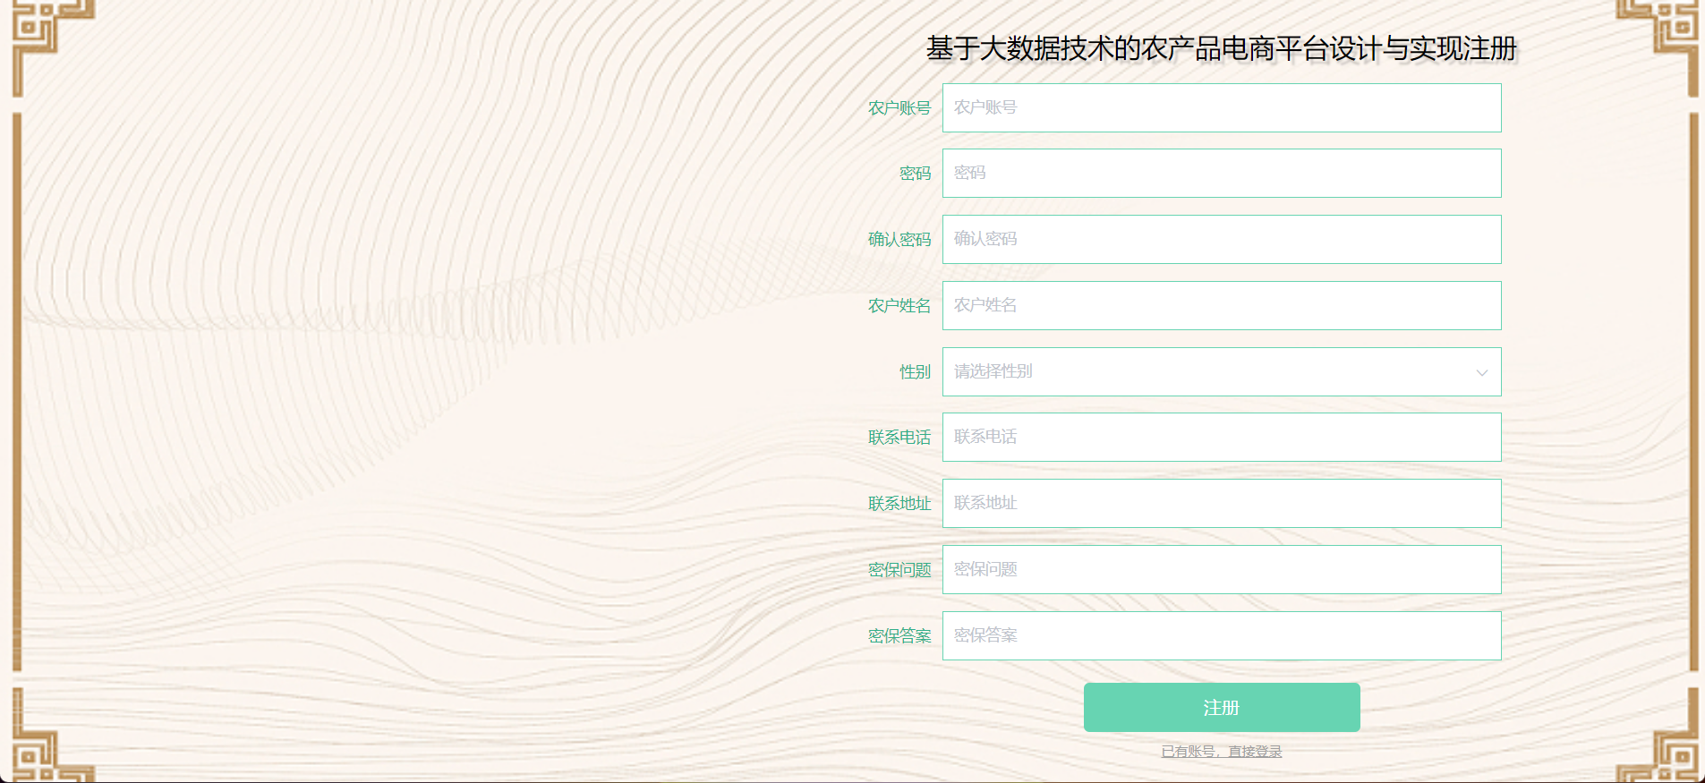Image resolution: width=1705 pixels, height=783 pixels.
Task: Click the 密保问题 input field
Action: 1222,569
